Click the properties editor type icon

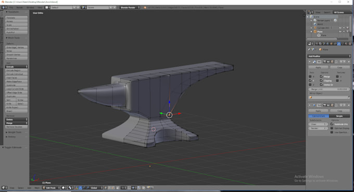tap(310, 44)
